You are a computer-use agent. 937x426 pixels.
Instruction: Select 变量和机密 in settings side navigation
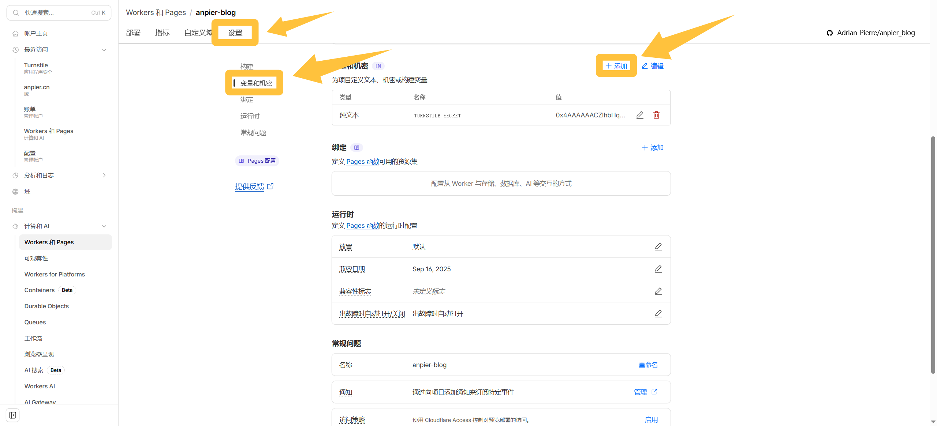[256, 83]
